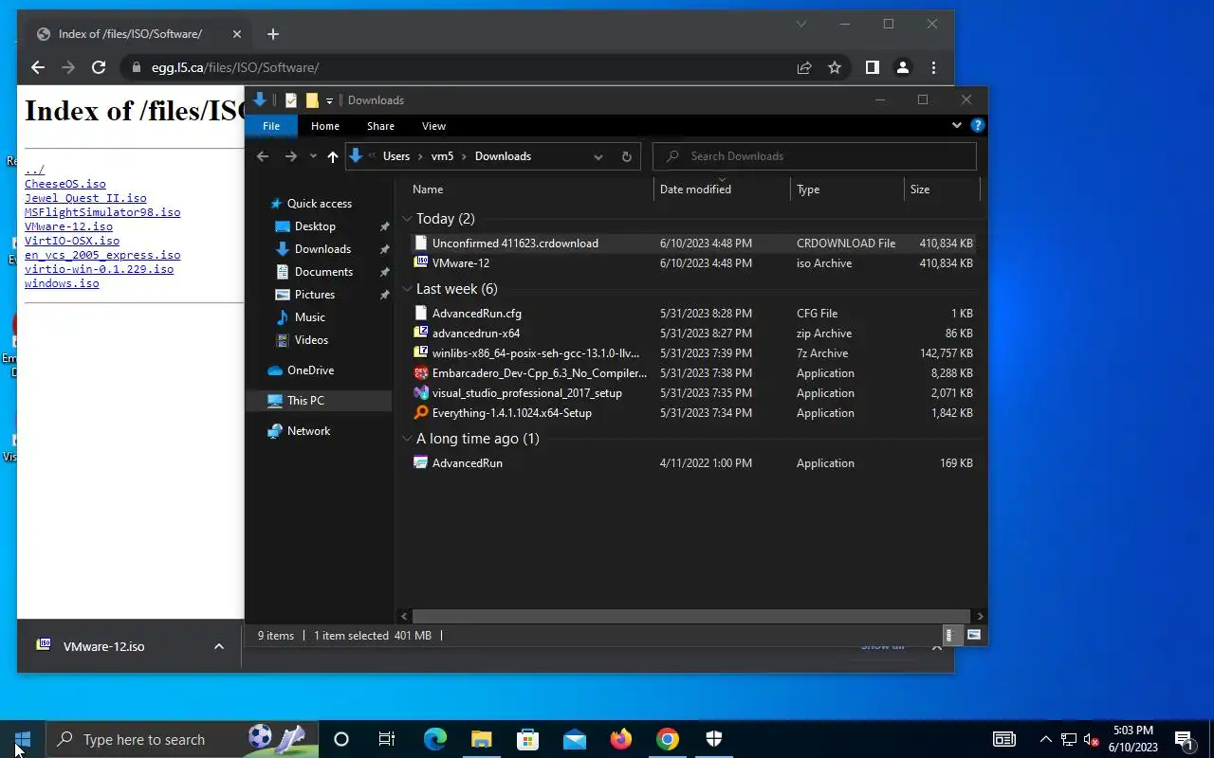Open the Chrome three-dot menu

[933, 67]
